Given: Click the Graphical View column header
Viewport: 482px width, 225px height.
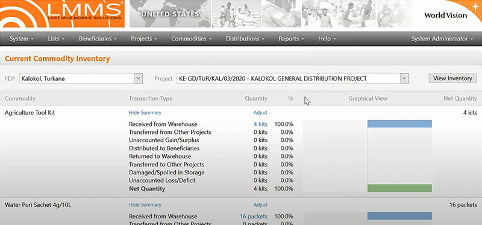Looking at the screenshot, I should click(x=368, y=98).
